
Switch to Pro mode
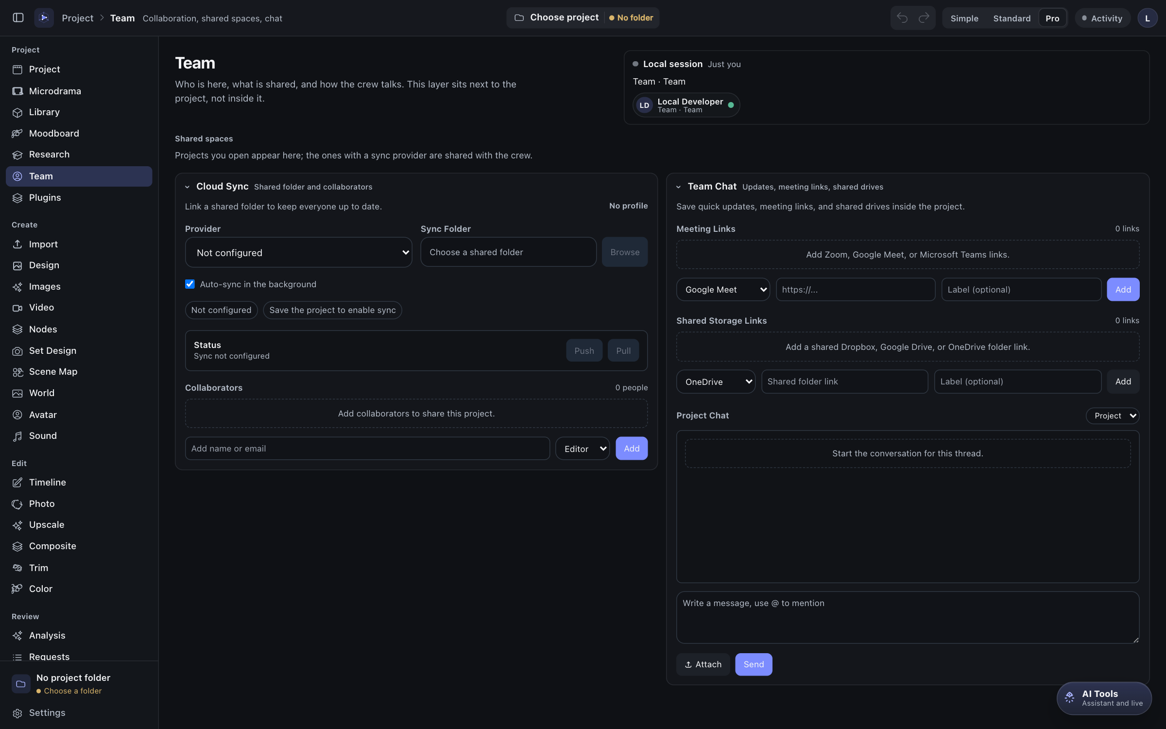point(1052,18)
